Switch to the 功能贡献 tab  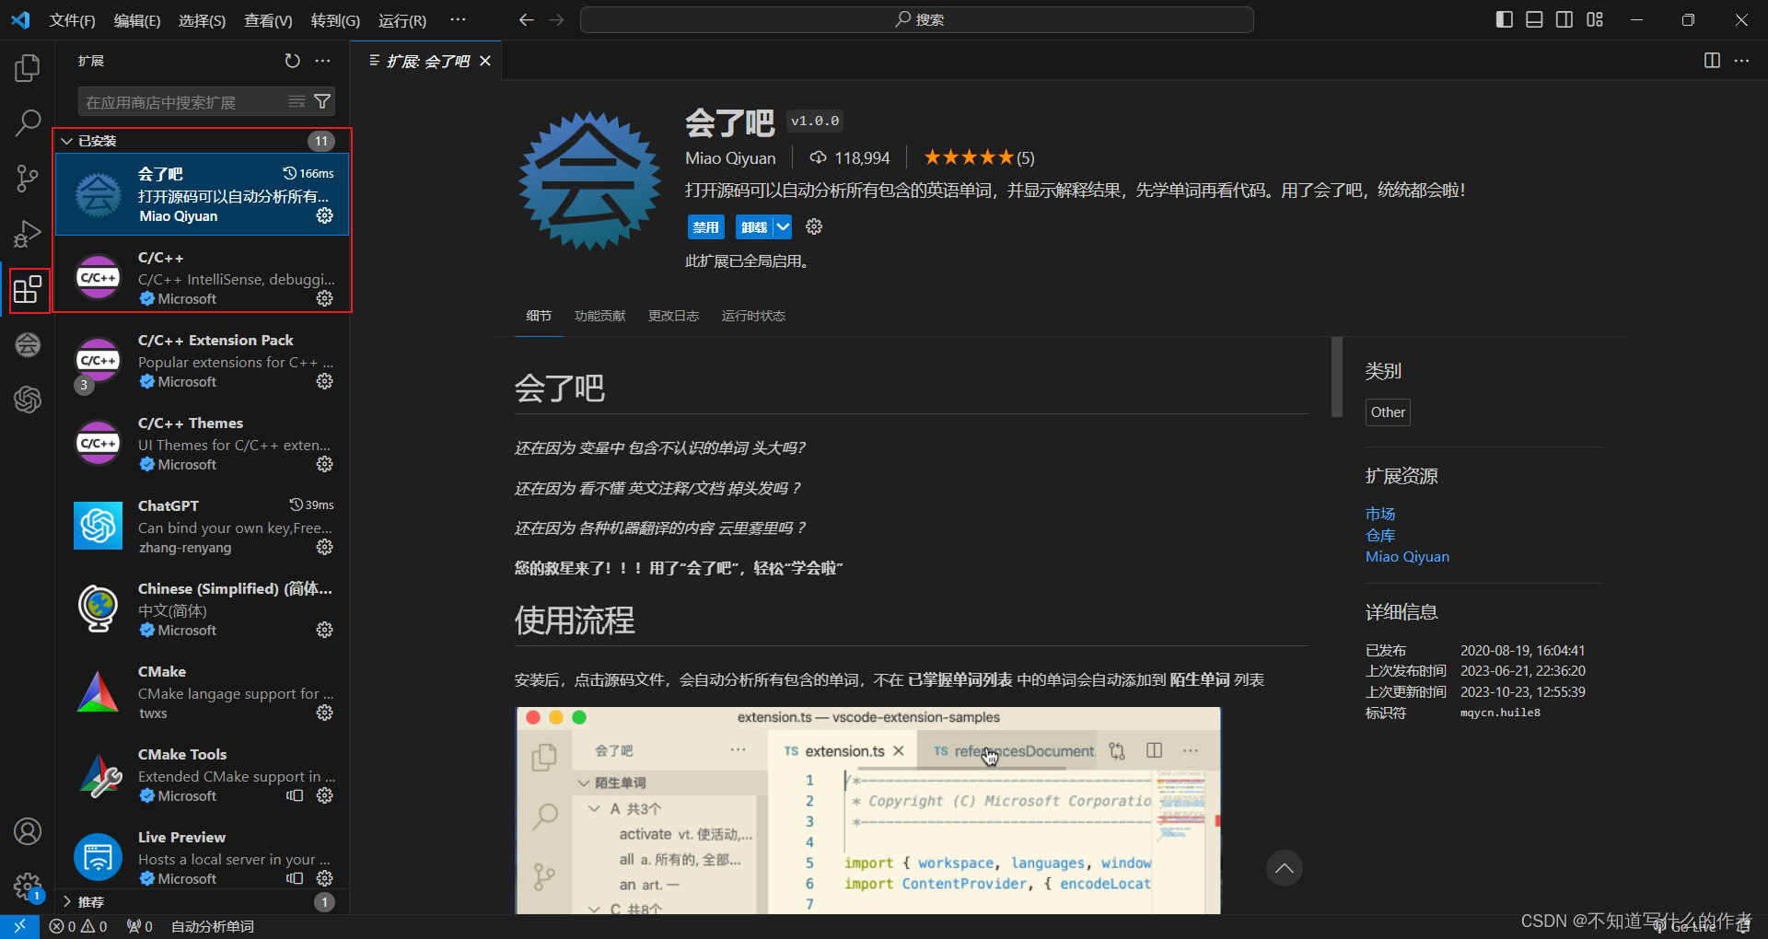599,316
